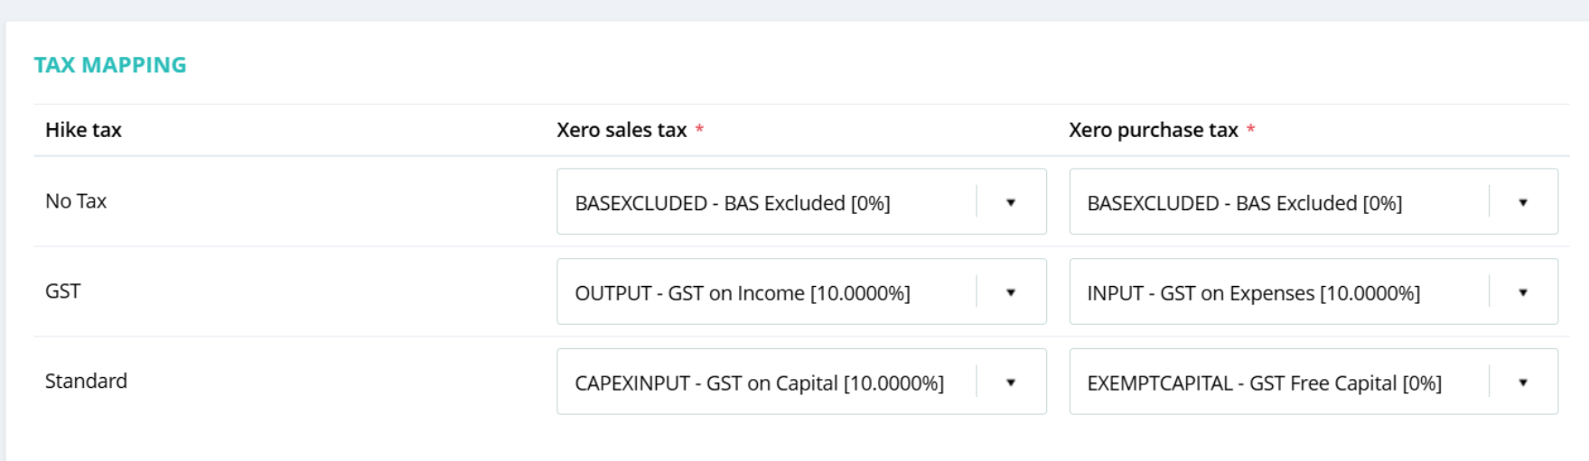1589x461 pixels.
Task: Click the EXEMPTCAPITAL - GST Free Capital field
Action: pos(1264,383)
